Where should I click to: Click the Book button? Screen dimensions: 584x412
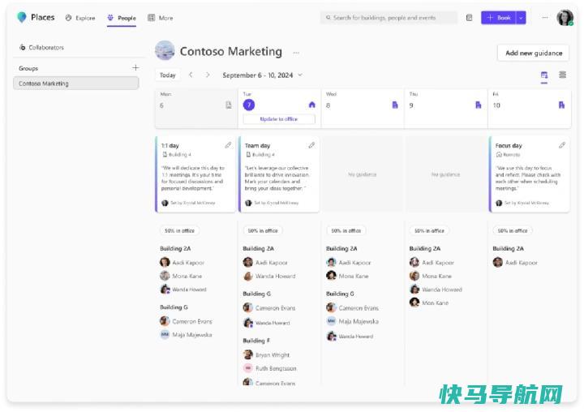tap(498, 18)
